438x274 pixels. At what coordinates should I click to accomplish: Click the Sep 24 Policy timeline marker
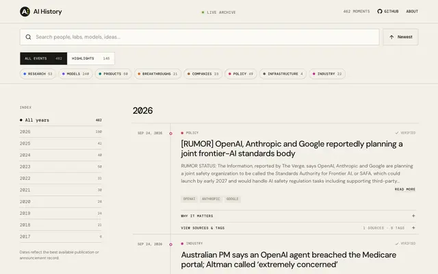[x=170, y=134]
